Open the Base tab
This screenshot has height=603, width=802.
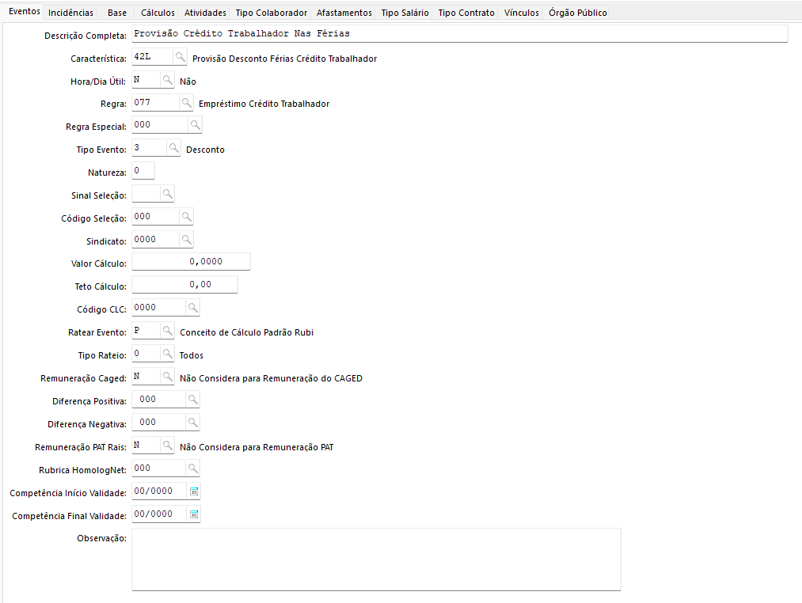click(x=117, y=13)
